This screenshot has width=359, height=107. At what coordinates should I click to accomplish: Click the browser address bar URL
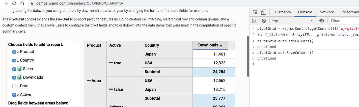[79, 4]
